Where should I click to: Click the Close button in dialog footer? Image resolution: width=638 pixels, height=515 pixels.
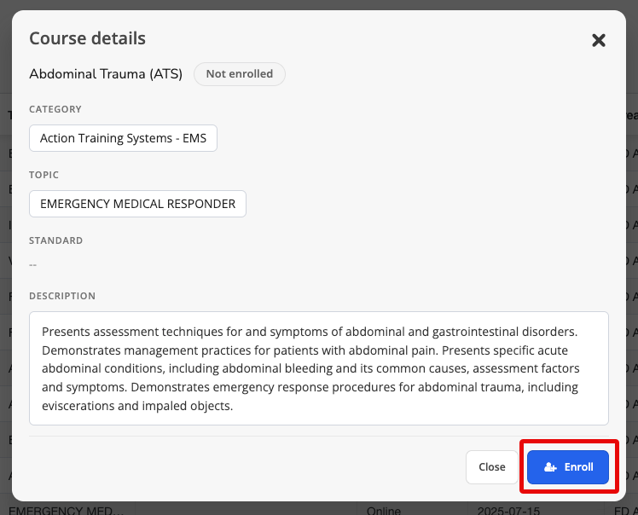(x=491, y=467)
